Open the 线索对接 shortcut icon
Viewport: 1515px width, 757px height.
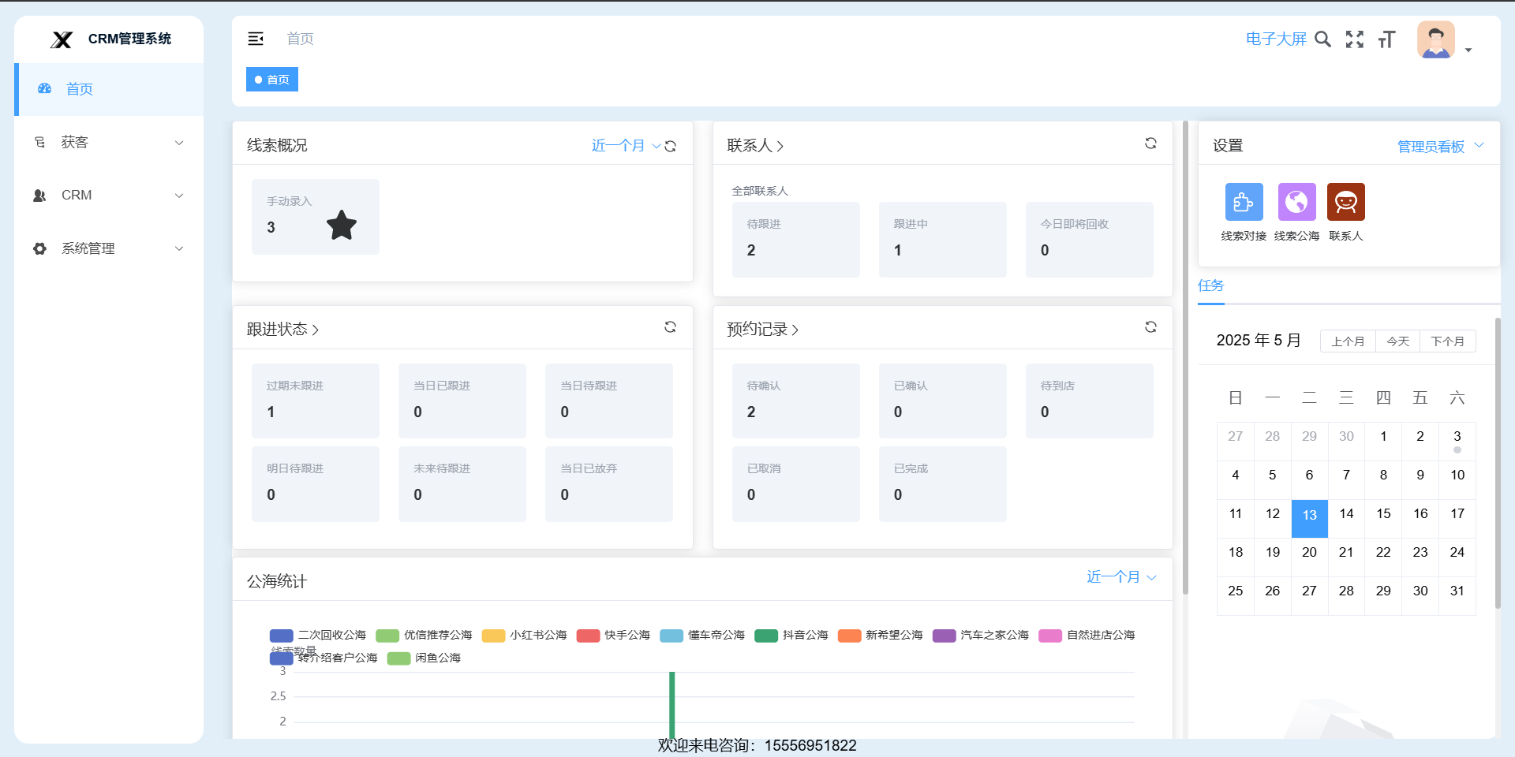click(x=1244, y=202)
